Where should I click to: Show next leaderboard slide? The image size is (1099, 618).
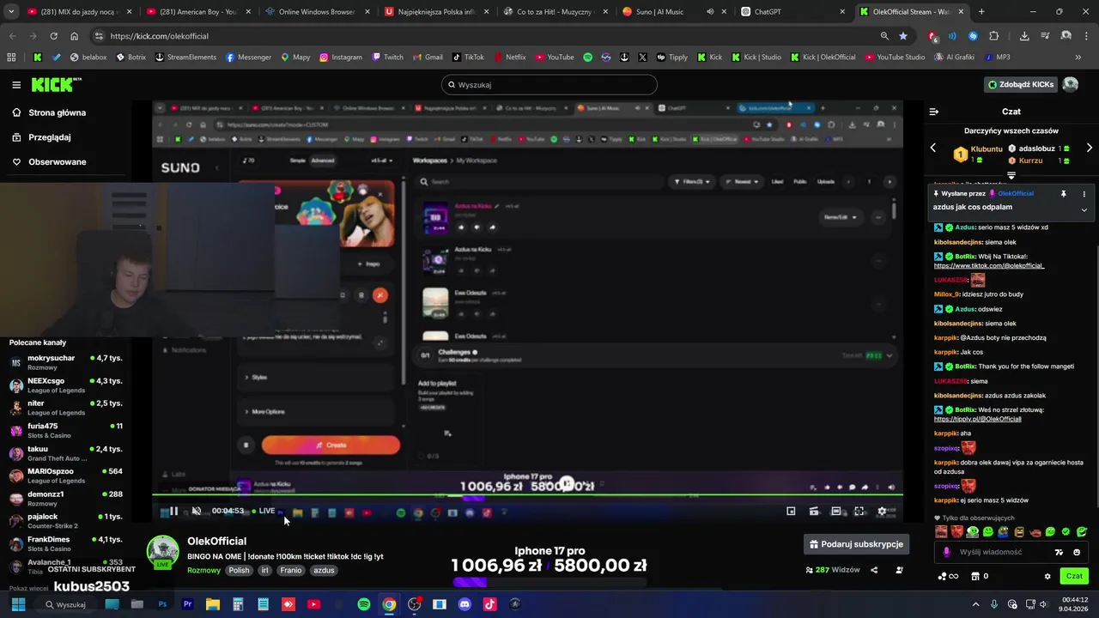click(x=1089, y=148)
